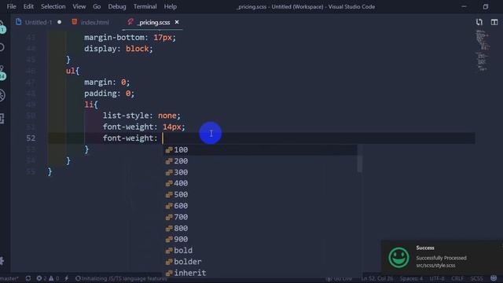
Task: Switch to the Untitled-1 tab
Action: tap(39, 22)
